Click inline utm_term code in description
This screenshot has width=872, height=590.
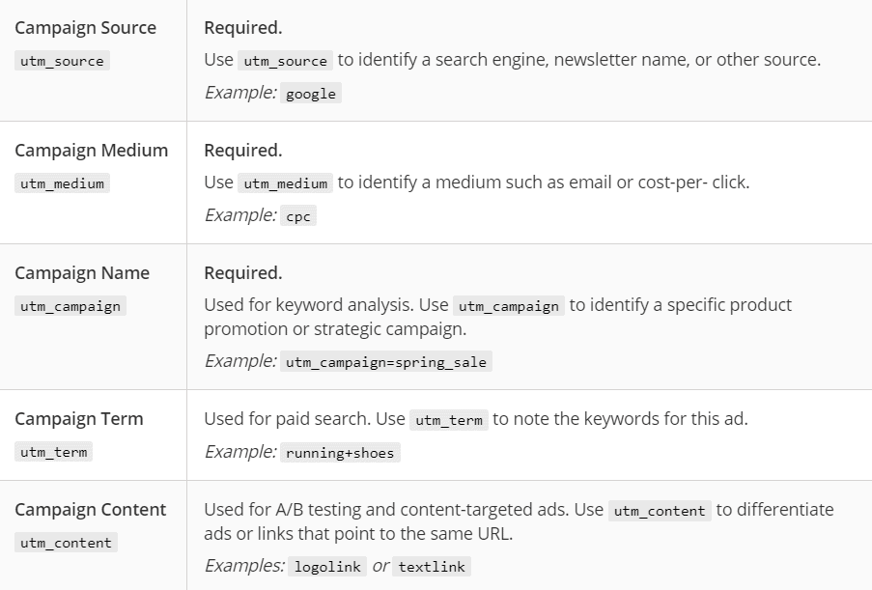point(449,420)
